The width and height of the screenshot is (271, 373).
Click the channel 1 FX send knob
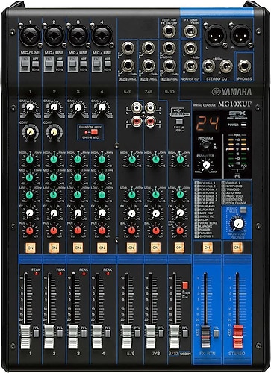click(30, 213)
